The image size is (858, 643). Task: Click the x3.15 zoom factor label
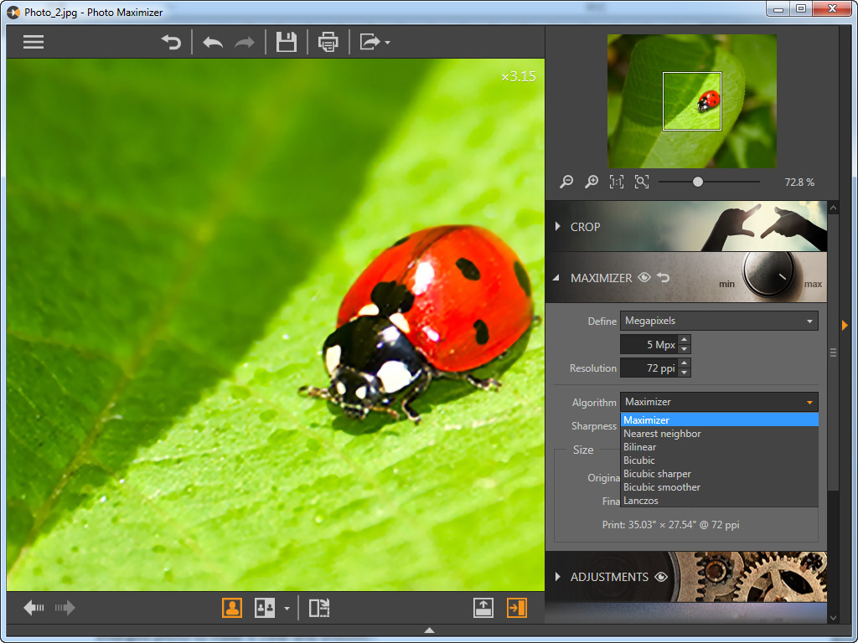518,76
